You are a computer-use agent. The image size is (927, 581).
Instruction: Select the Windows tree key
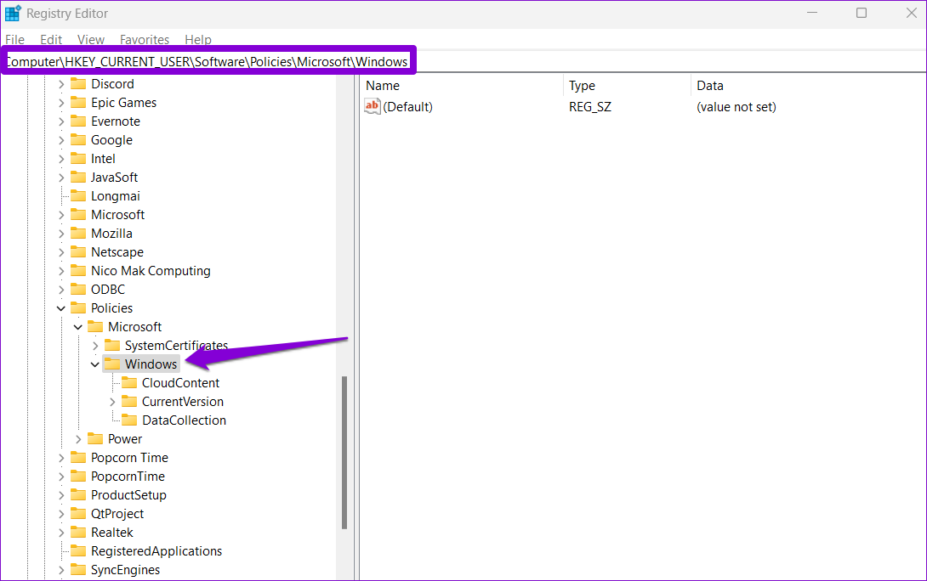(151, 364)
